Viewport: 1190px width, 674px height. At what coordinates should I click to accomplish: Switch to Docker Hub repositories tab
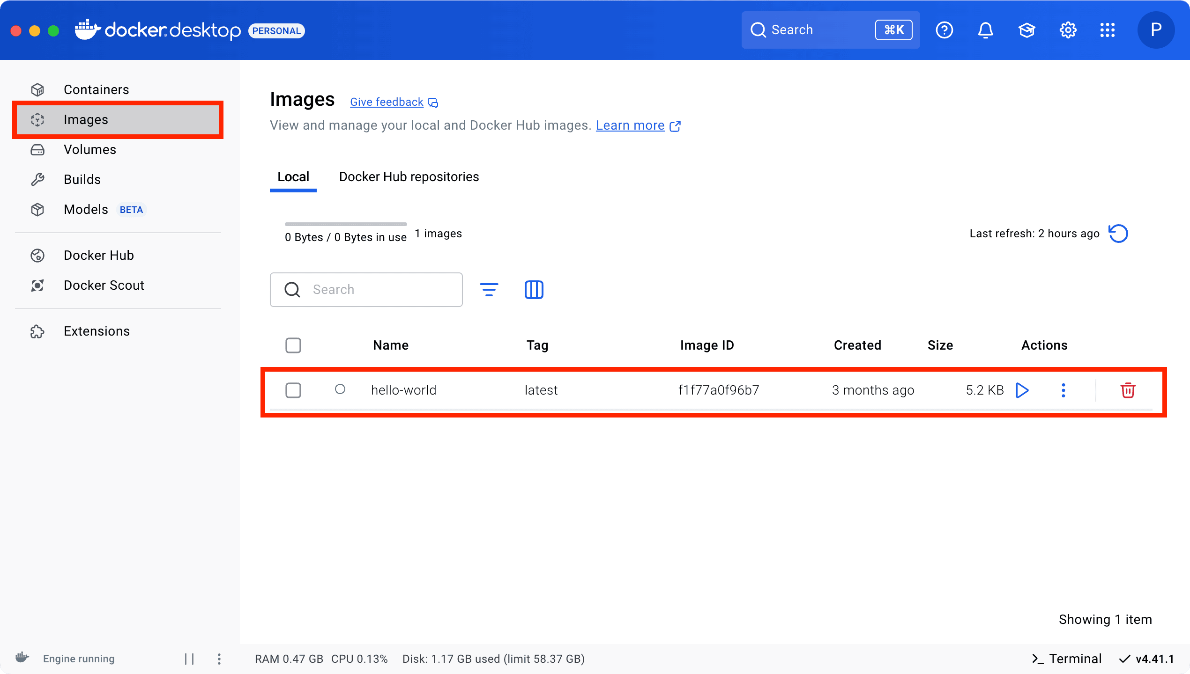[409, 177]
